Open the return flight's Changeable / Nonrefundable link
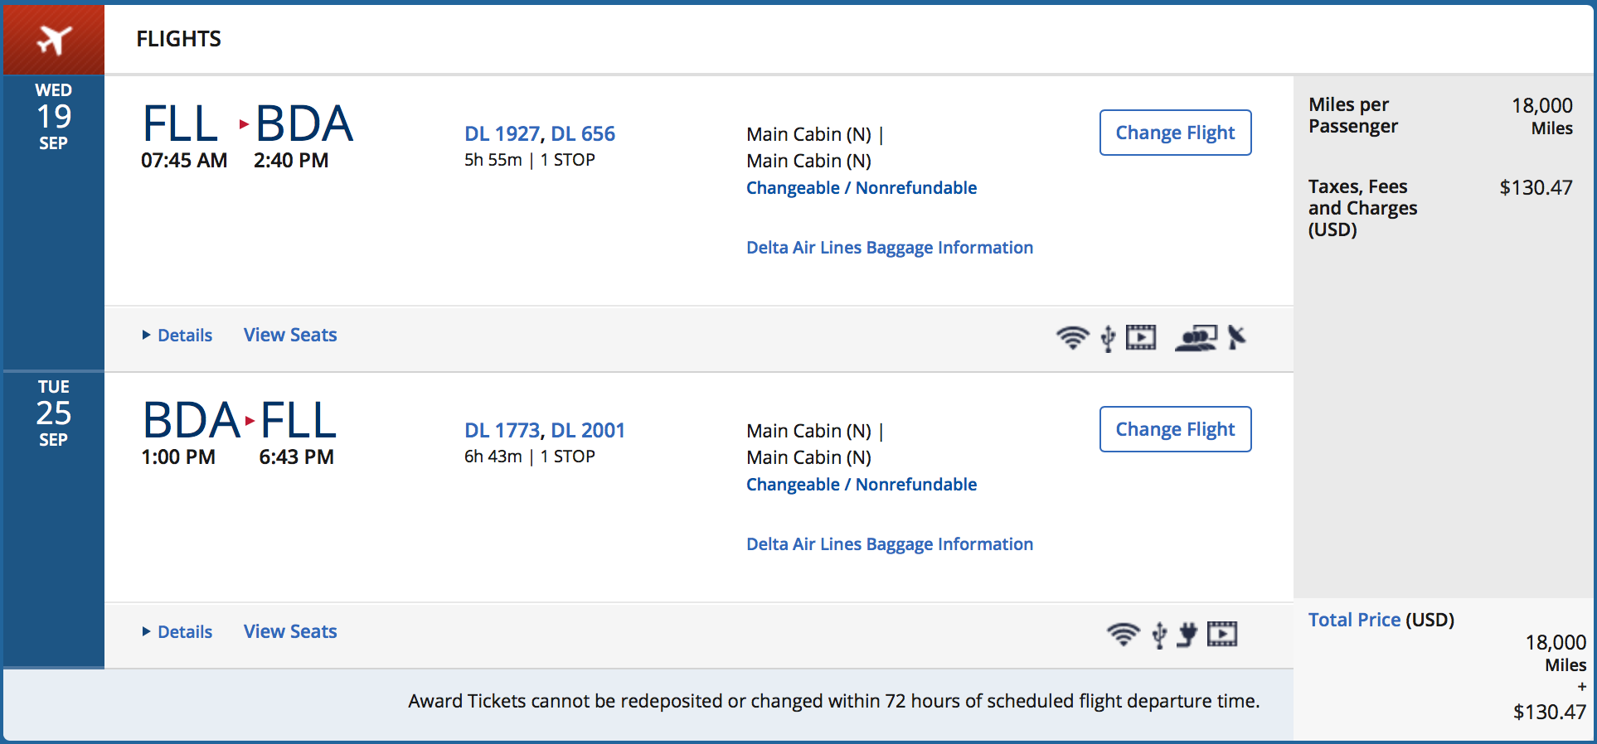1597x744 pixels. tap(862, 485)
